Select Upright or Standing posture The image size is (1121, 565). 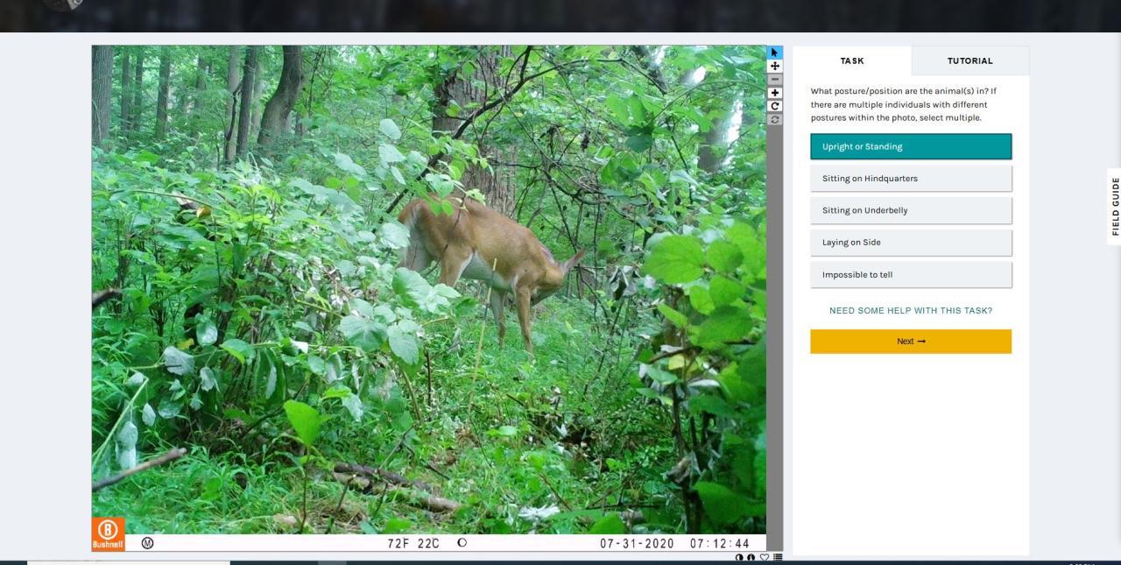coord(911,146)
